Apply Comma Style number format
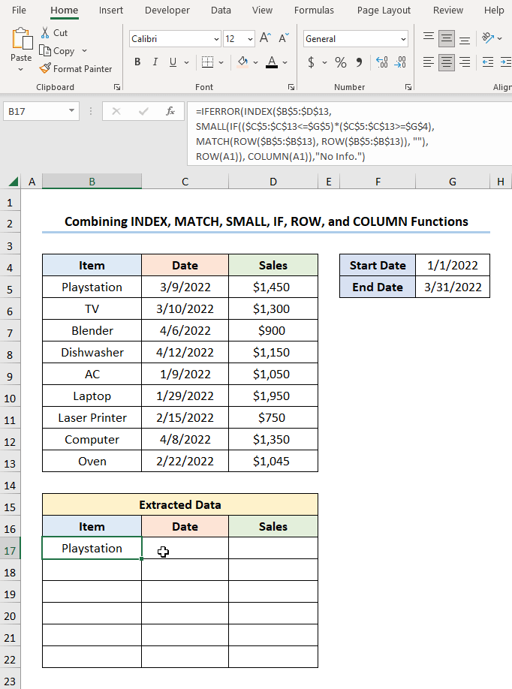The width and height of the screenshot is (512, 689). click(359, 62)
